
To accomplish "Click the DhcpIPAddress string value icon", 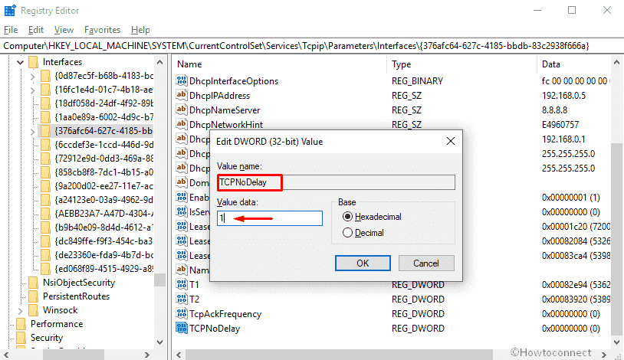I will point(182,96).
